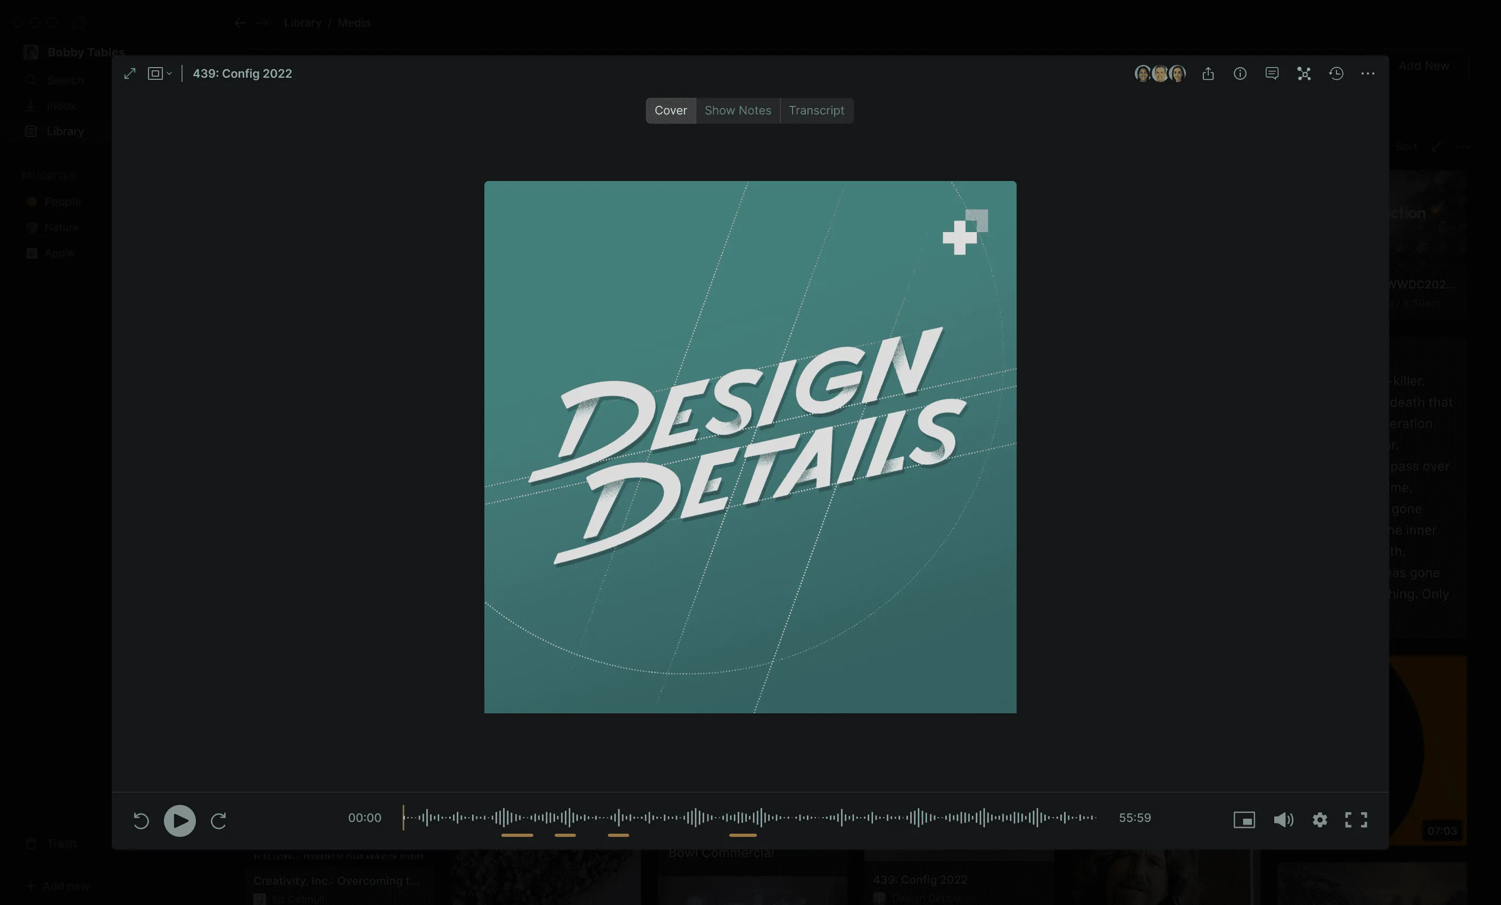Click the Add New button behind viewer
1501x905 pixels.
(1424, 66)
